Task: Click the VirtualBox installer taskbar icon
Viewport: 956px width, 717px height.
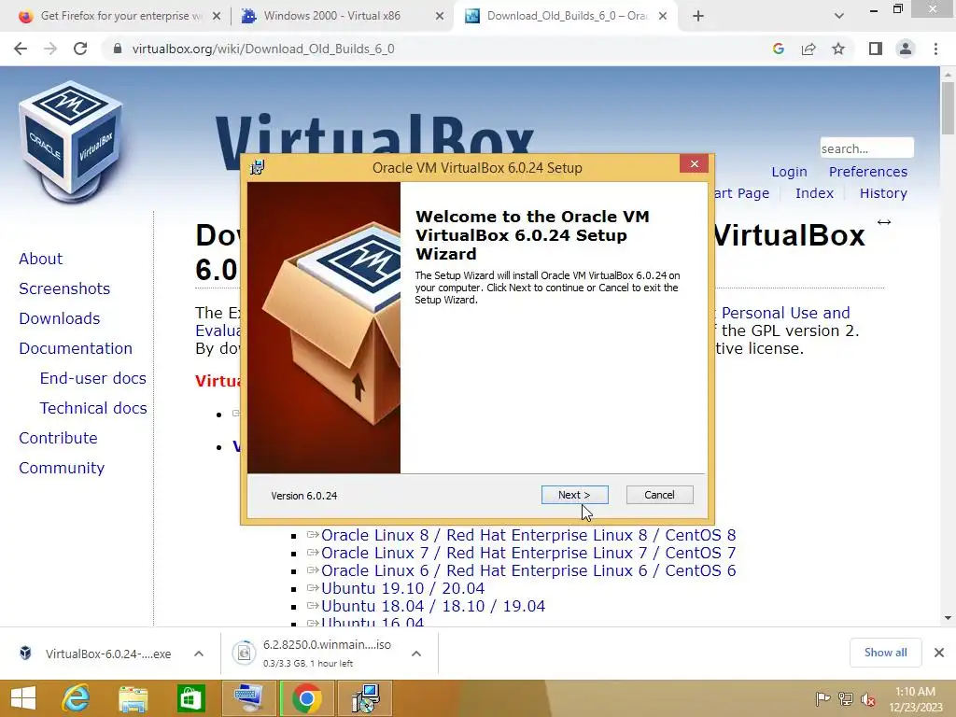Action: pyautogui.click(x=365, y=698)
